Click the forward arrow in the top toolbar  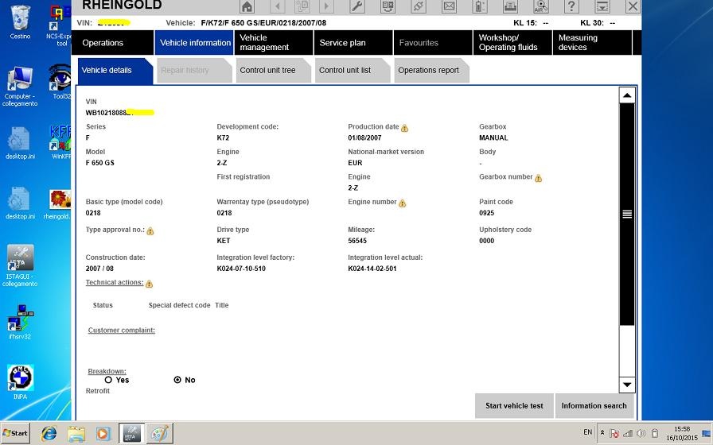coord(326,6)
